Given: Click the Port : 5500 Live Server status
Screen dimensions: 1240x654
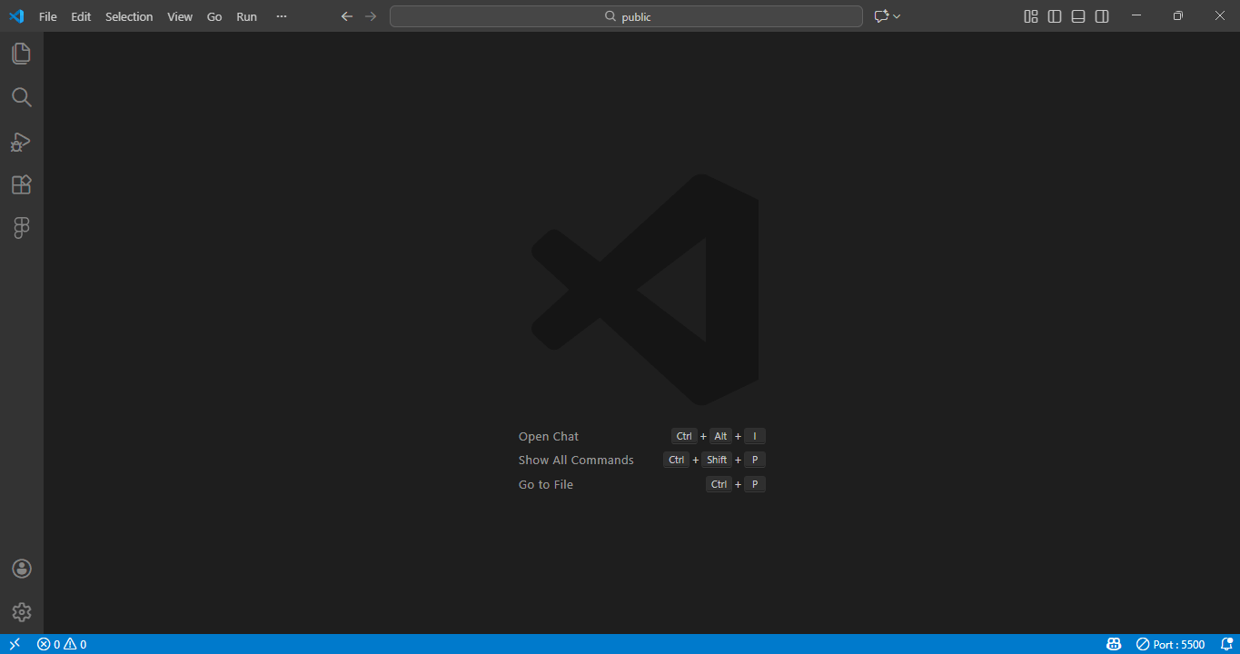Looking at the screenshot, I should click(x=1171, y=643).
